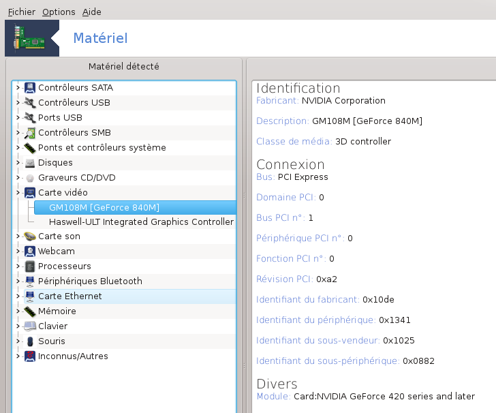Click the Souris mouse icon
The width and height of the screenshot is (496, 413).
(x=30, y=341)
